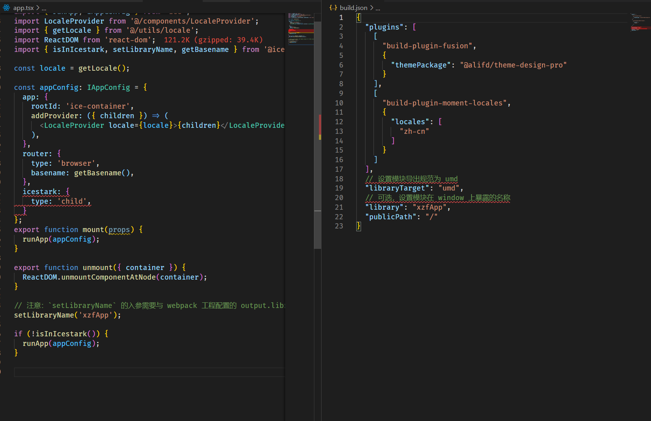Click the "themePackage" key
Viewport: 651px width, 421px height.
pyautogui.click(x=421, y=65)
